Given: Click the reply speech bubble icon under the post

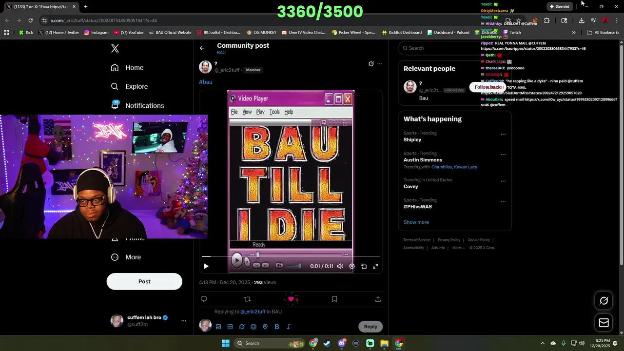Looking at the screenshot, I should click(204, 299).
